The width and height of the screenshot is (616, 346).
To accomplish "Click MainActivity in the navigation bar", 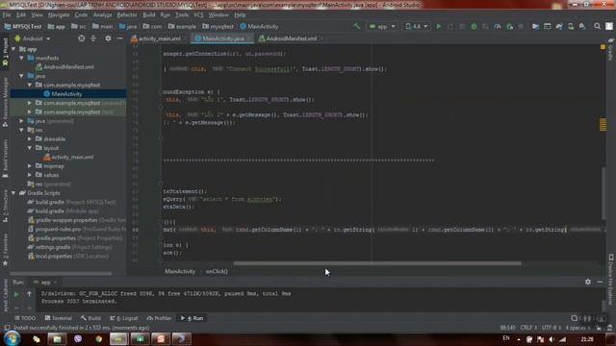I will pos(259,26).
